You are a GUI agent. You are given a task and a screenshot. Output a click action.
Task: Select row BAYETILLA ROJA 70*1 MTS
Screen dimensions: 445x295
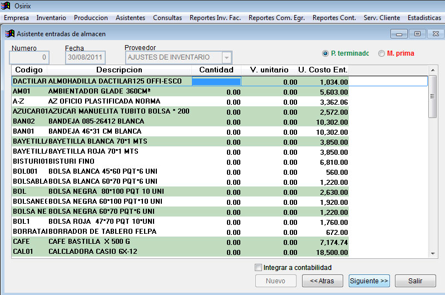point(180,151)
